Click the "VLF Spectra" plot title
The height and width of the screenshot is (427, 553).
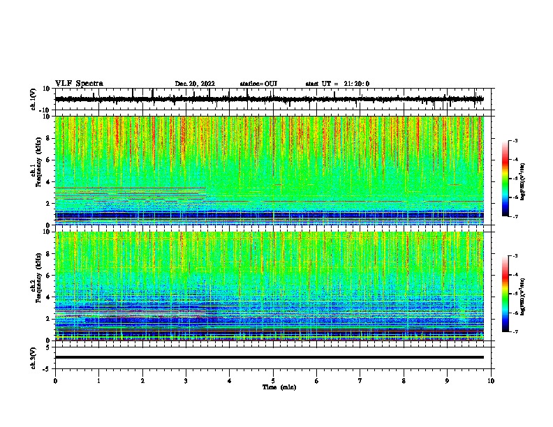(79, 84)
